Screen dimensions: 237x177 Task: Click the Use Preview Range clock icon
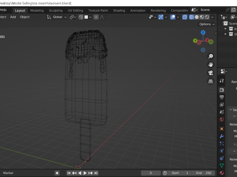click(165, 173)
